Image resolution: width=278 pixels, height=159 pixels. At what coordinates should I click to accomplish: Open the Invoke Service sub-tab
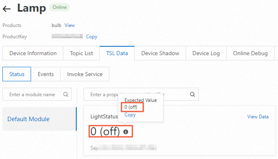(85, 74)
